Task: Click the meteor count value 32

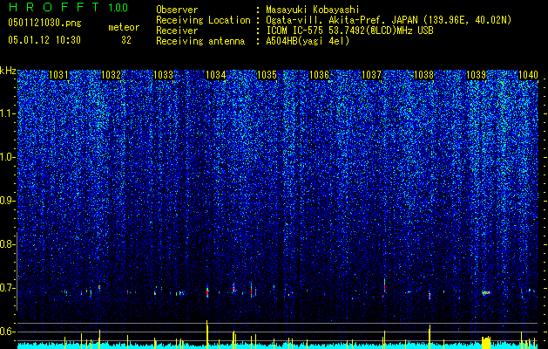Action: pyautogui.click(x=126, y=40)
